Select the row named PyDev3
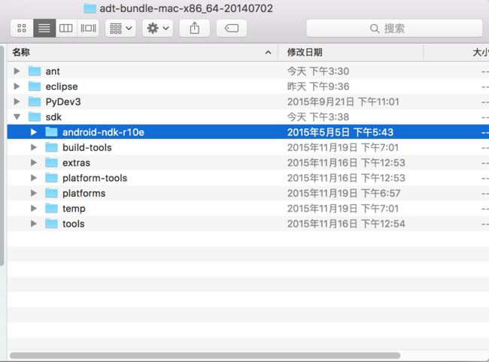 (x=248, y=101)
